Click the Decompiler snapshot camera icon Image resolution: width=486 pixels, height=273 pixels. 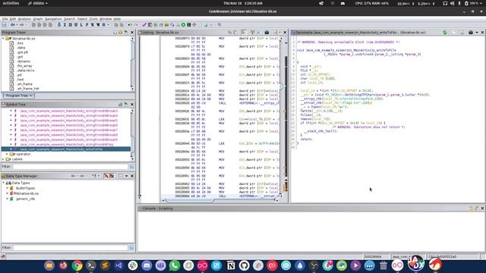tap(471, 33)
